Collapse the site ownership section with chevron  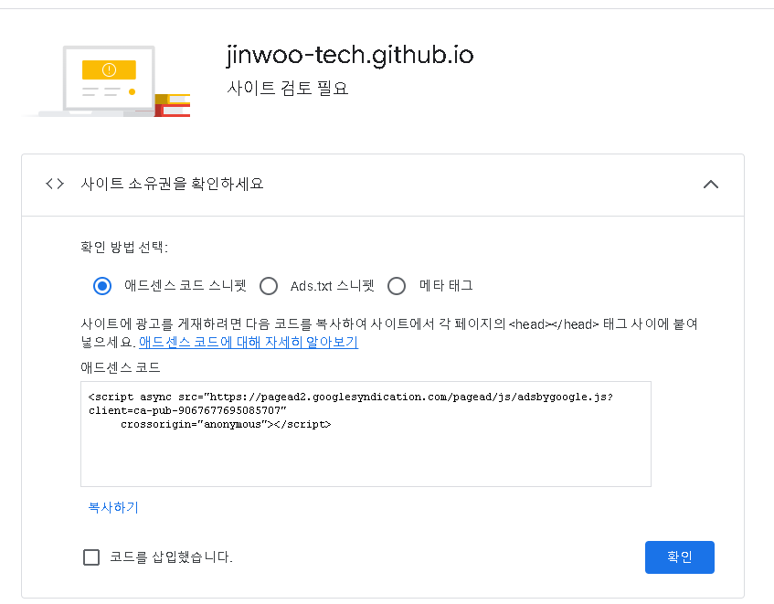[x=711, y=185]
